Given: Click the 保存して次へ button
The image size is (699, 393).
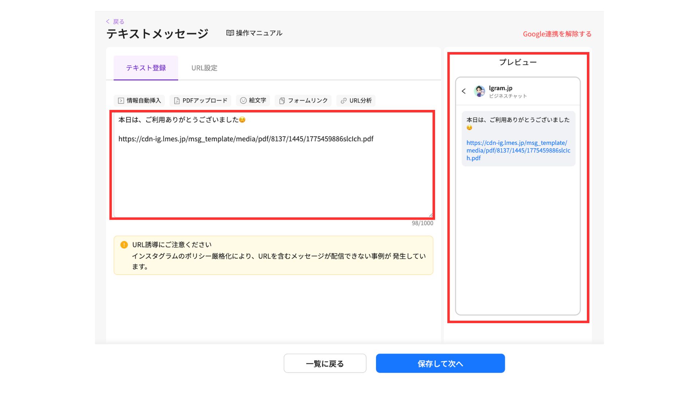Looking at the screenshot, I should (440, 364).
